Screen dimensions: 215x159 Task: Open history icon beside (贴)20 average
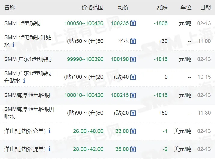click(133, 113)
